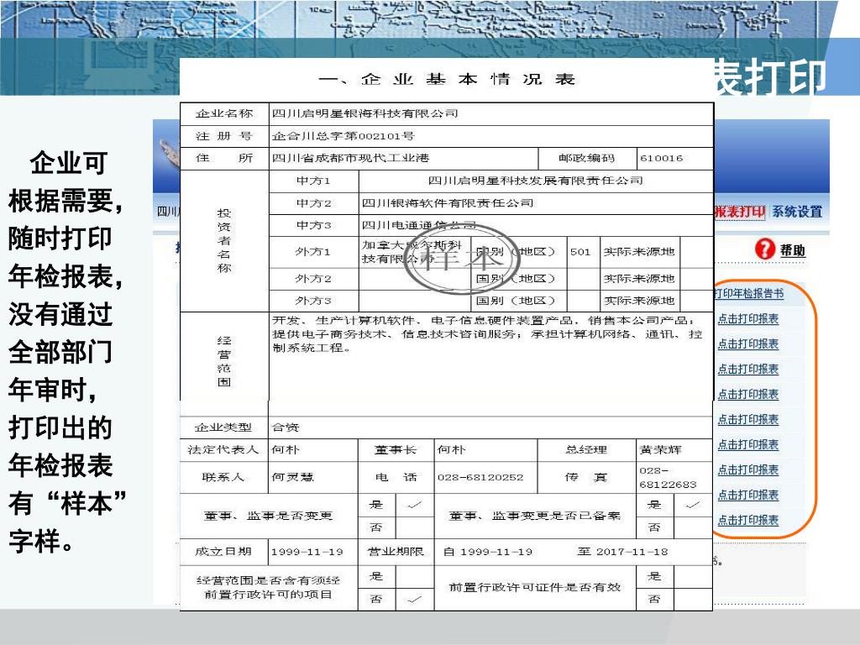Image resolution: width=860 pixels, height=645 pixels.
Task: Select phone number 028-68120252
Action: click(480, 477)
